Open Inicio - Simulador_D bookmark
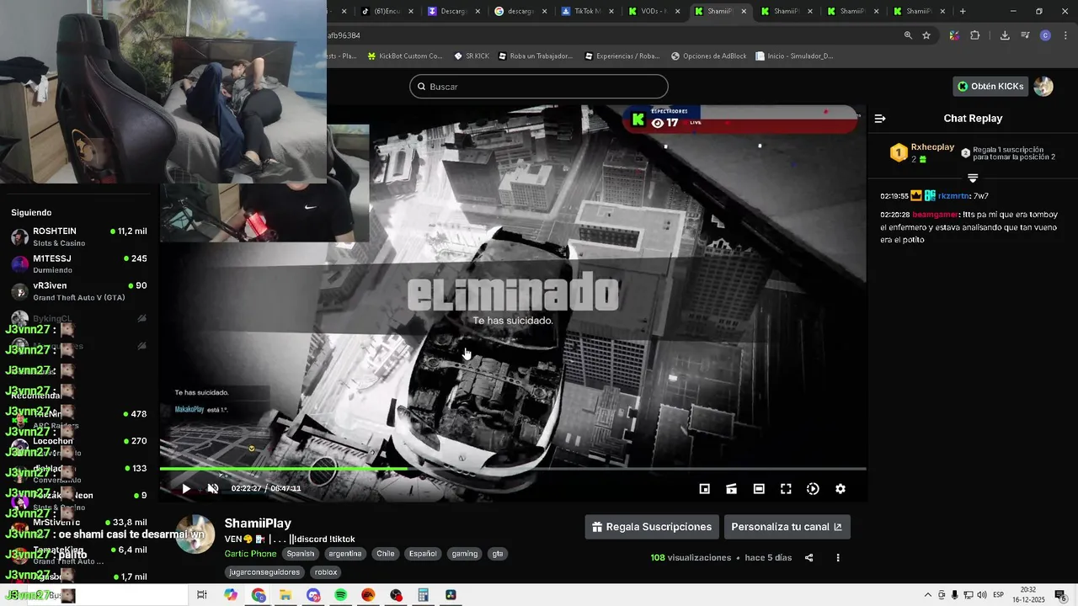The image size is (1078, 606). click(794, 56)
